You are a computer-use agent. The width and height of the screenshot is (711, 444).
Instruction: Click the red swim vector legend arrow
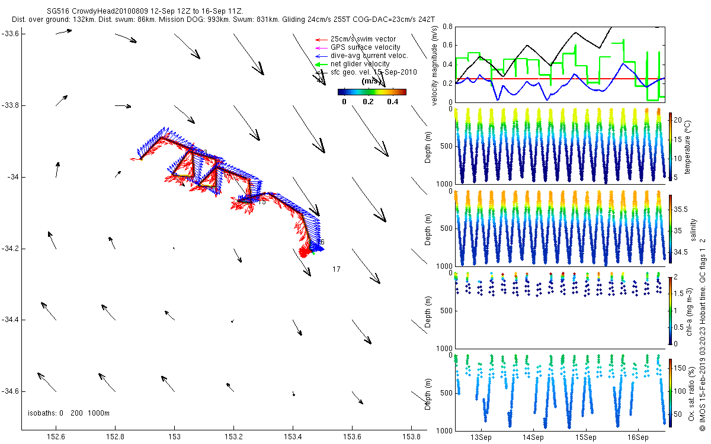pyautogui.click(x=320, y=39)
